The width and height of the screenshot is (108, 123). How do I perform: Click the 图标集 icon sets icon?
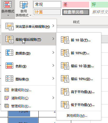point(9,78)
